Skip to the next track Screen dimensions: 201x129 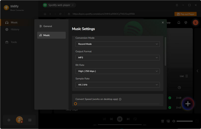point(128,119)
